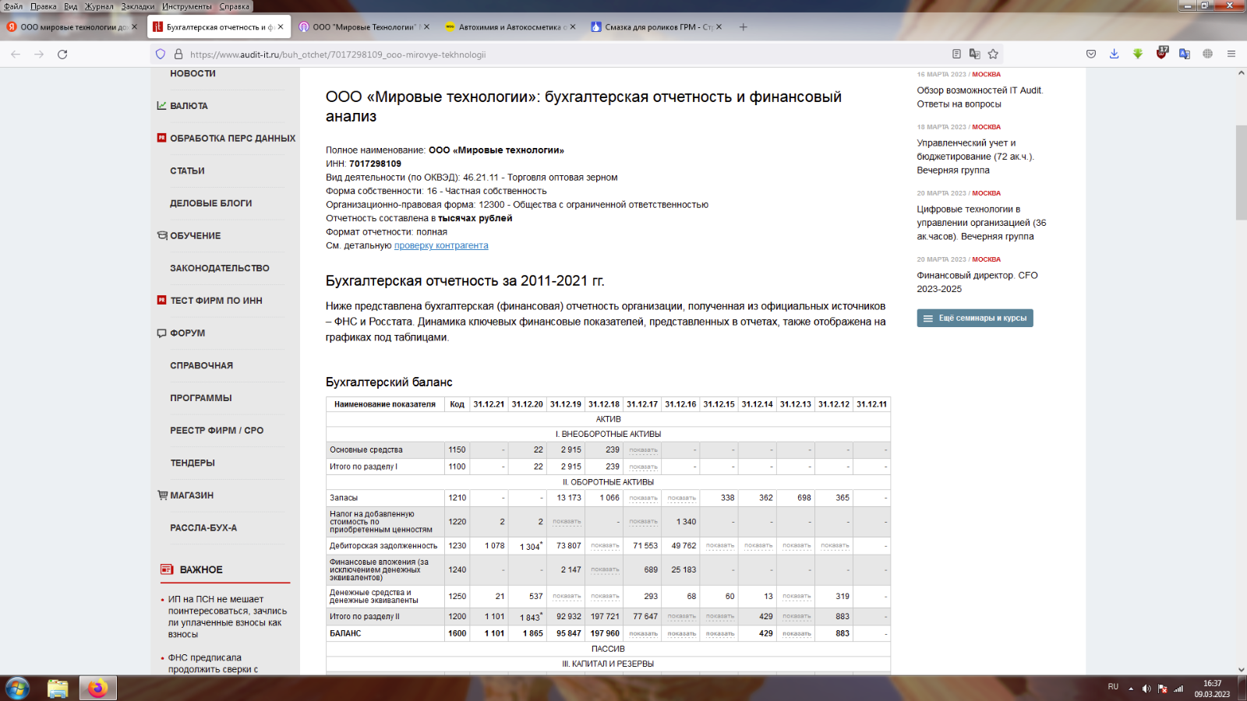
Task: Click the blue translator extension icon
Action: coord(1185,54)
